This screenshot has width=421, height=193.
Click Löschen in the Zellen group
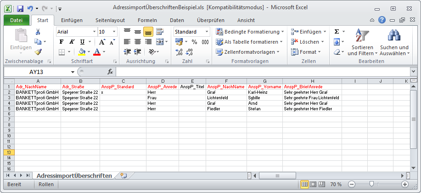click(308, 42)
